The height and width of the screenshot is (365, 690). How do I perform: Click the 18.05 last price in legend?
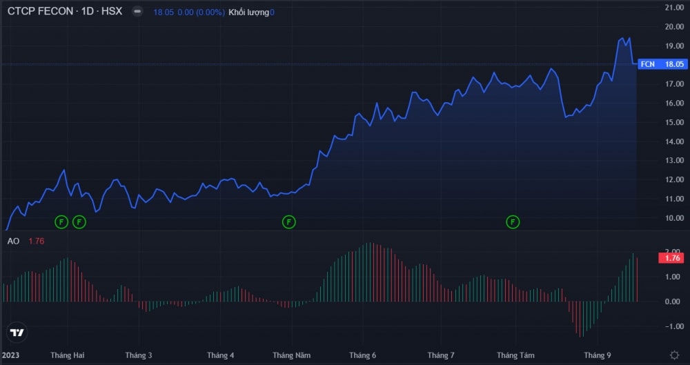(x=164, y=12)
